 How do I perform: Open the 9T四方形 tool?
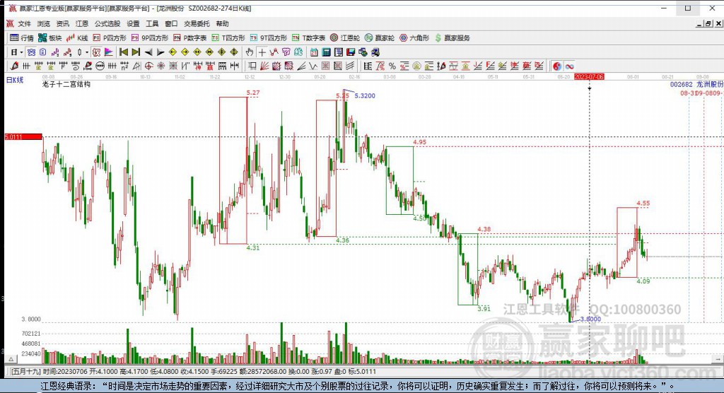pyautogui.click(x=268, y=38)
